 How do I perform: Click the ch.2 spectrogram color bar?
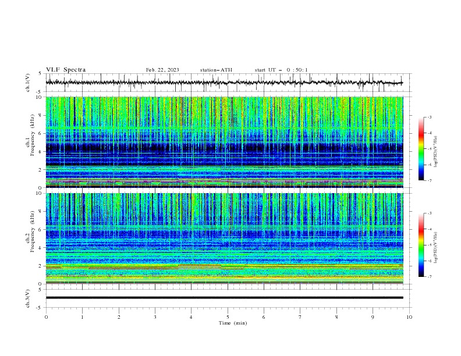tap(421, 245)
